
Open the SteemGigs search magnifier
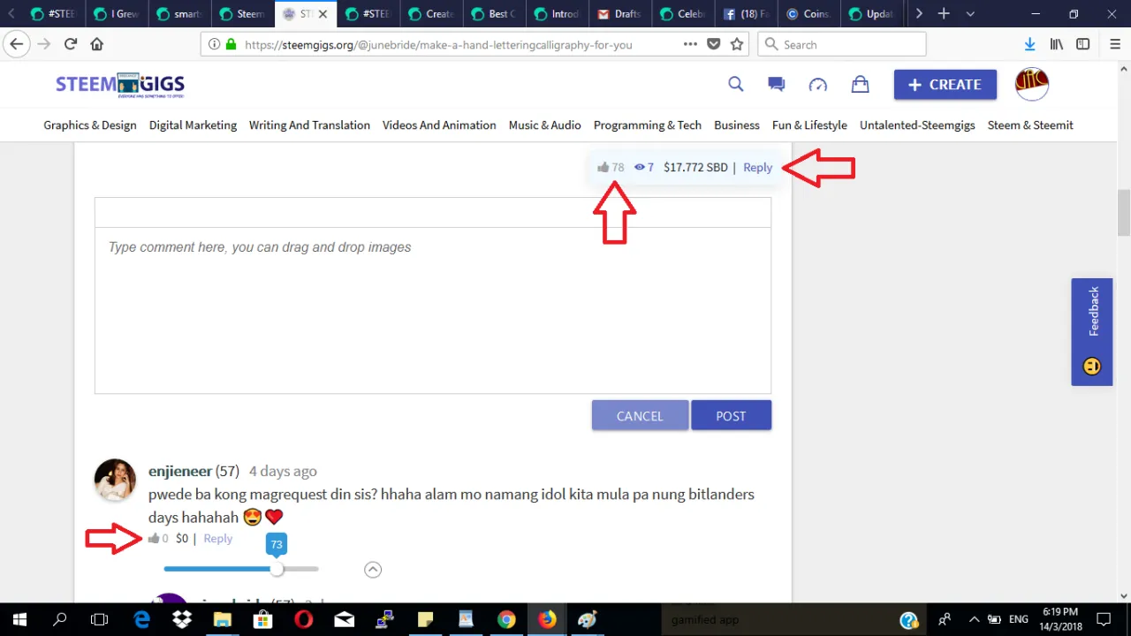point(735,84)
